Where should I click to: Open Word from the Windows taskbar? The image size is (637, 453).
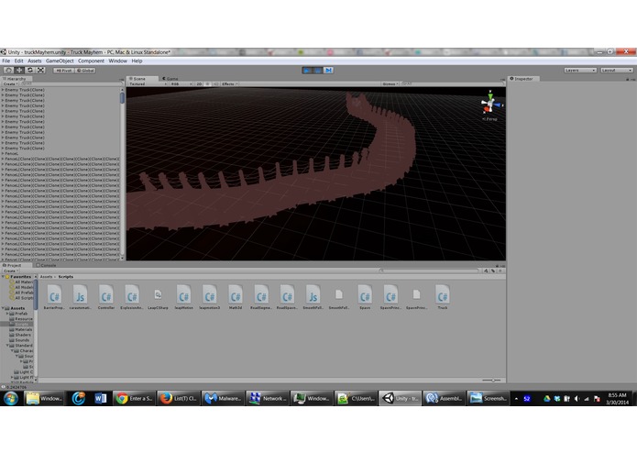pyautogui.click(x=100, y=399)
